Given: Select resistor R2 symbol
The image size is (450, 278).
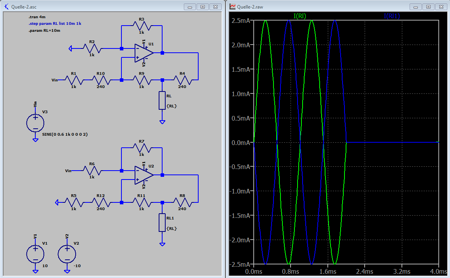Looking at the screenshot, I should pyautogui.click(x=92, y=48).
